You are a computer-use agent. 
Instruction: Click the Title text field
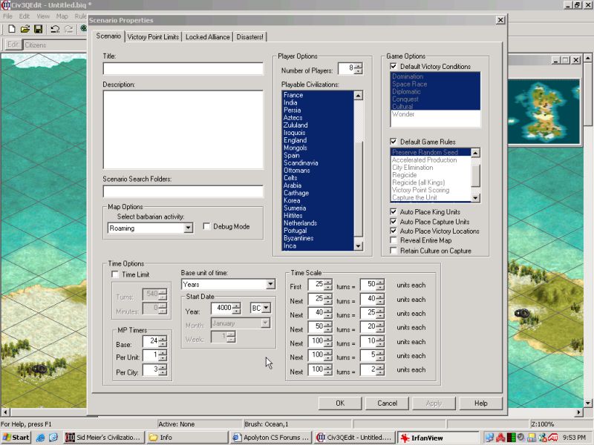(x=183, y=69)
